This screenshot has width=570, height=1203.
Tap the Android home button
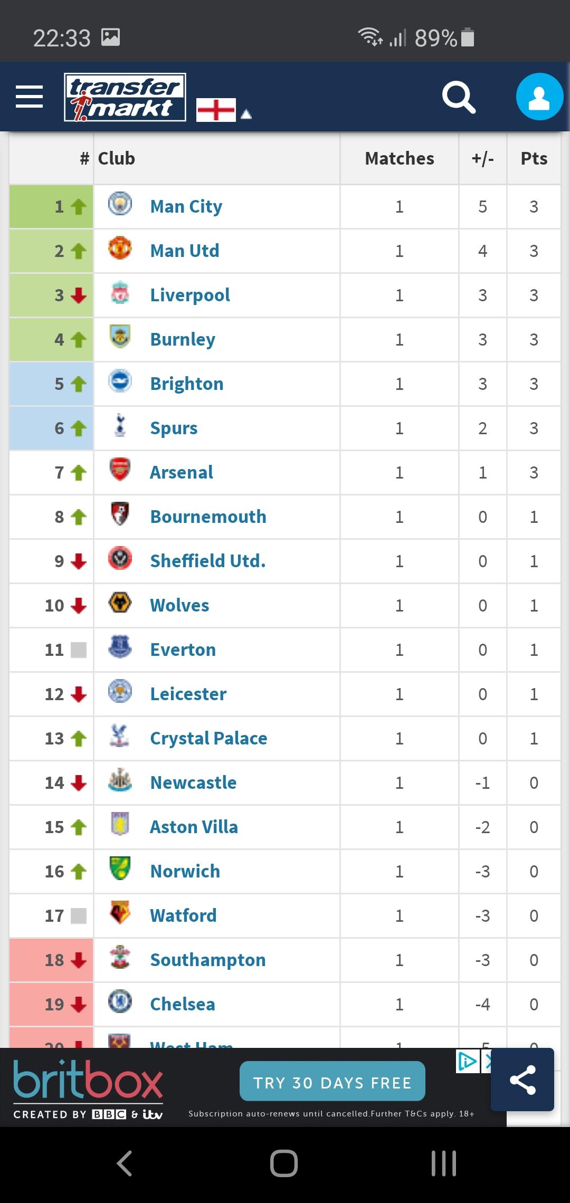point(284,1163)
